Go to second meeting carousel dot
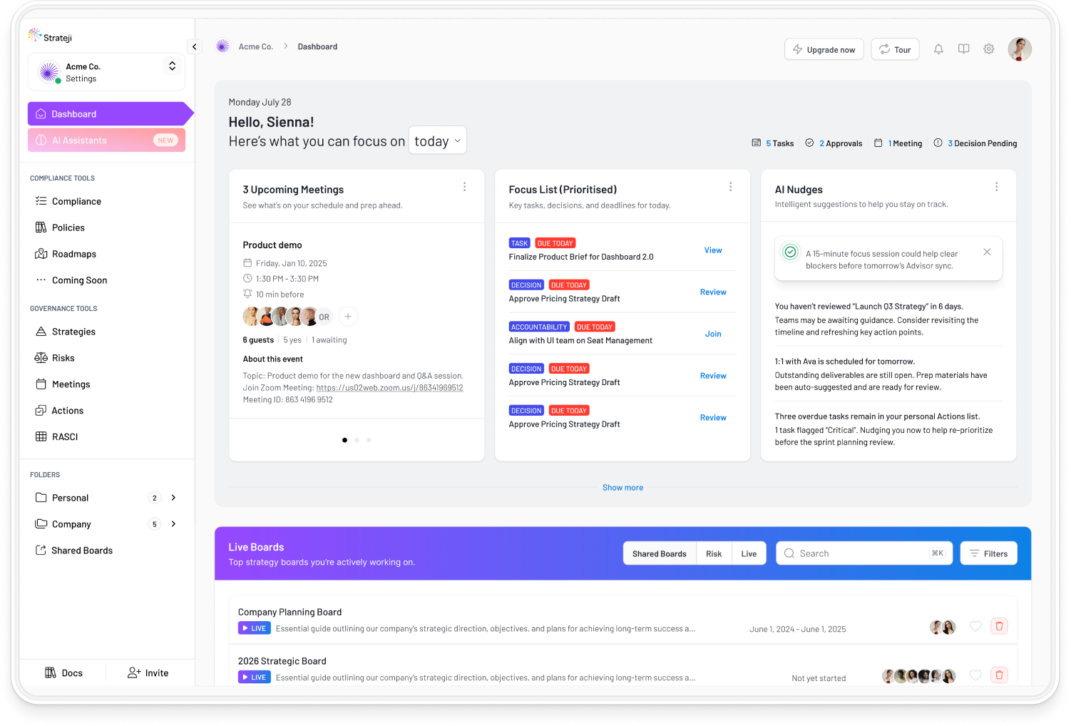This screenshot has width=1071, height=726. click(357, 440)
